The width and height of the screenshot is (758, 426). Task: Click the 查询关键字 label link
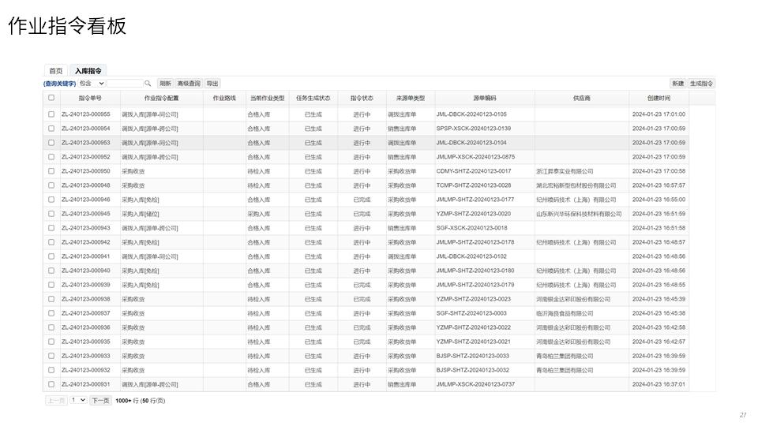click(x=60, y=84)
